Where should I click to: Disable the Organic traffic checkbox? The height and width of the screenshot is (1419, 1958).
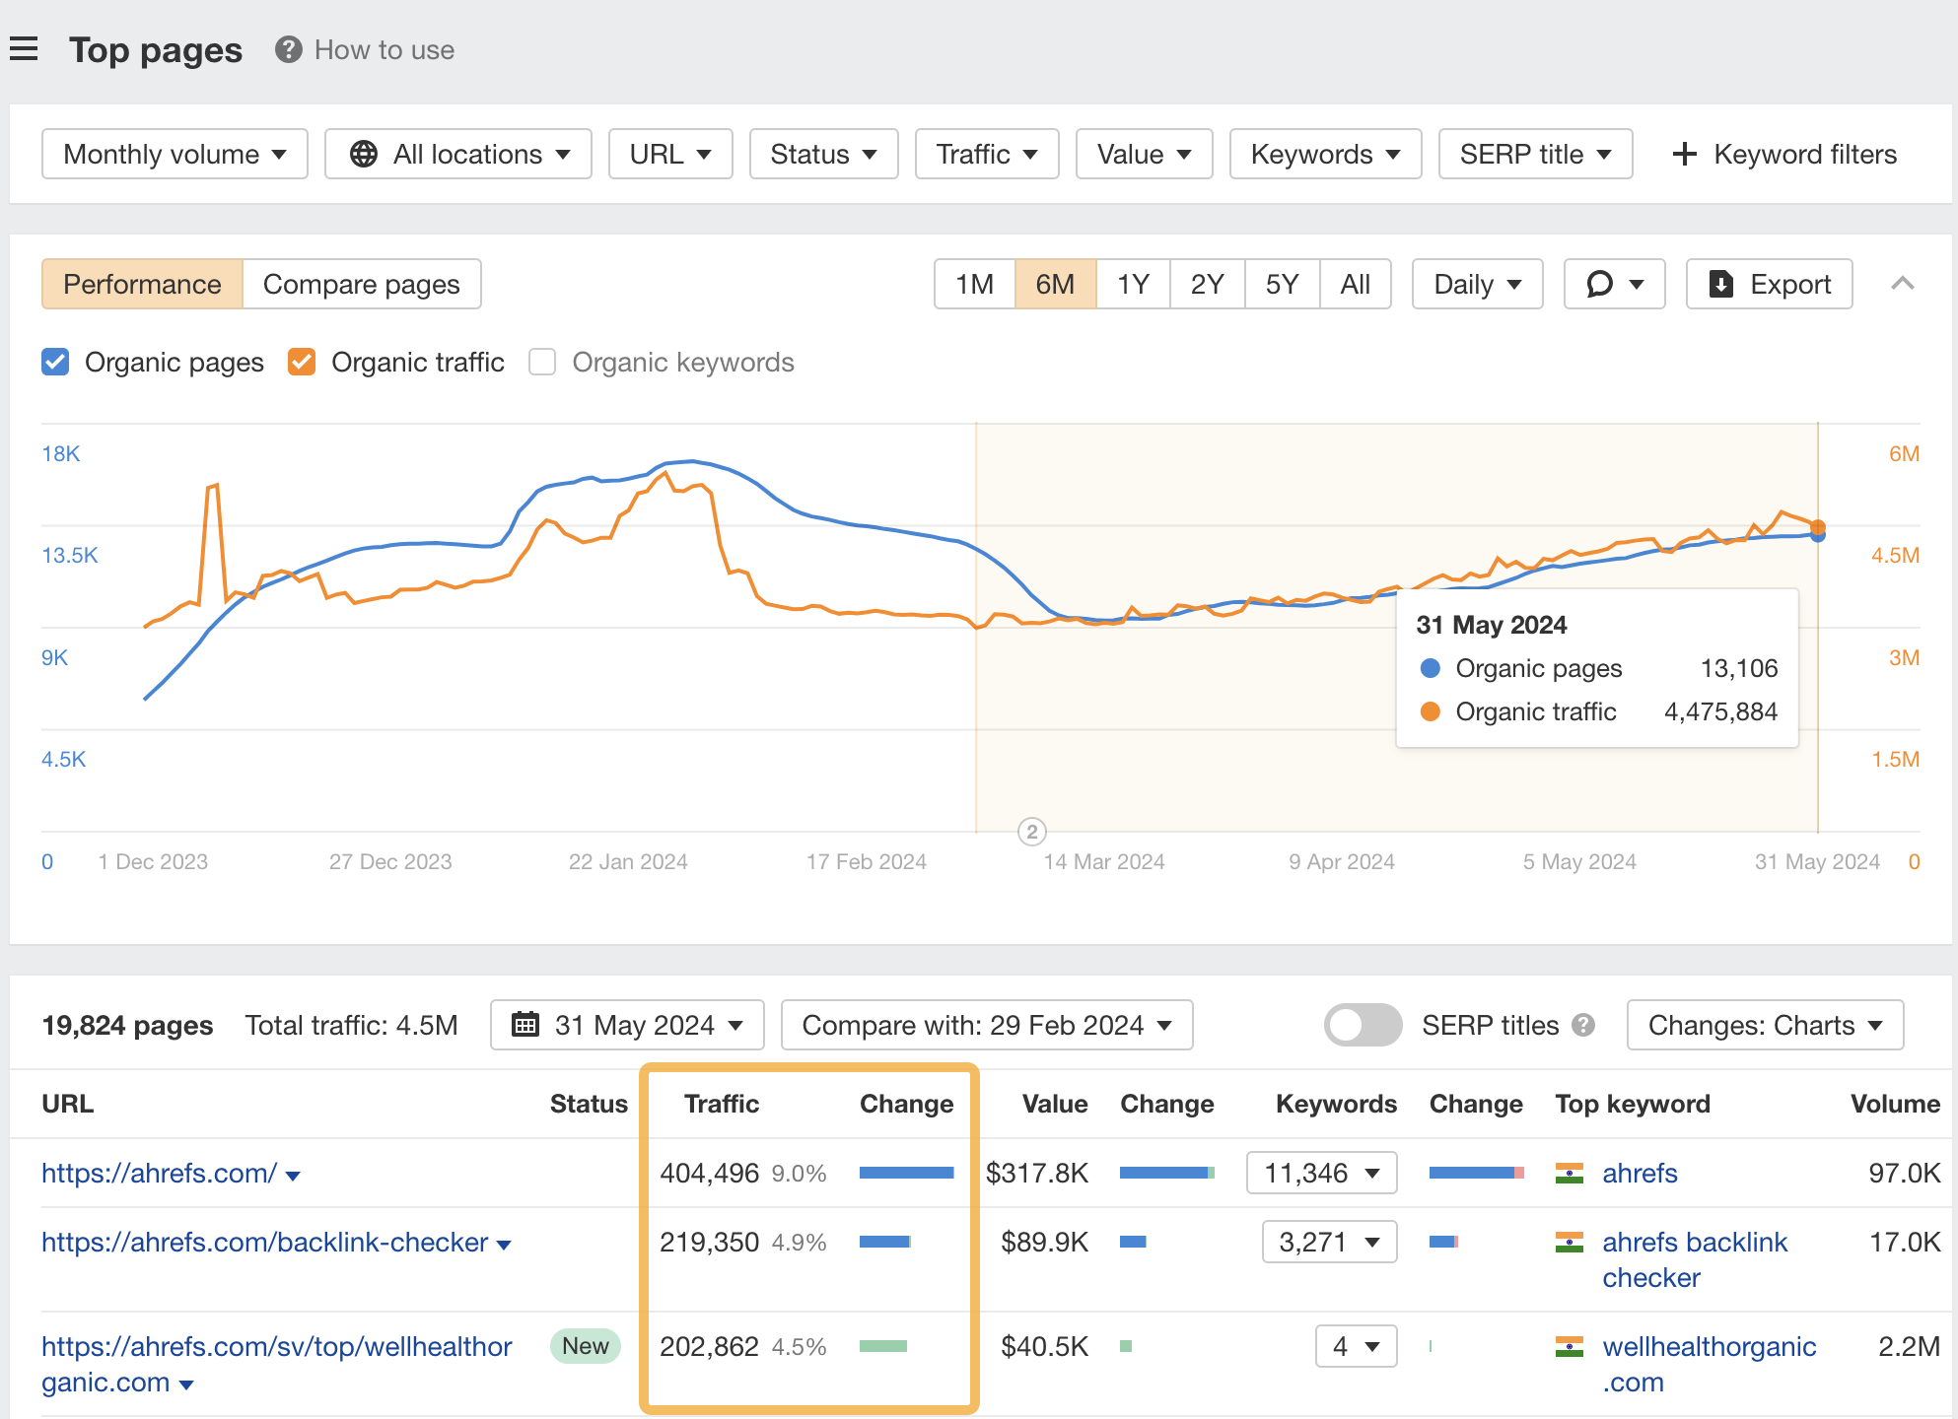point(301,362)
